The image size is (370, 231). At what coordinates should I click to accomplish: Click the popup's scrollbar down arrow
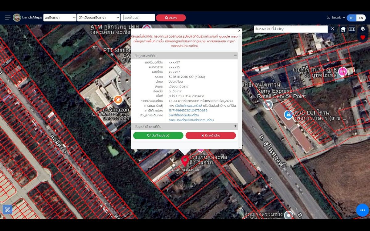coord(240,148)
